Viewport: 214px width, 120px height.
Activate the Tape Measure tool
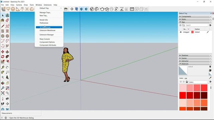pos(3,67)
